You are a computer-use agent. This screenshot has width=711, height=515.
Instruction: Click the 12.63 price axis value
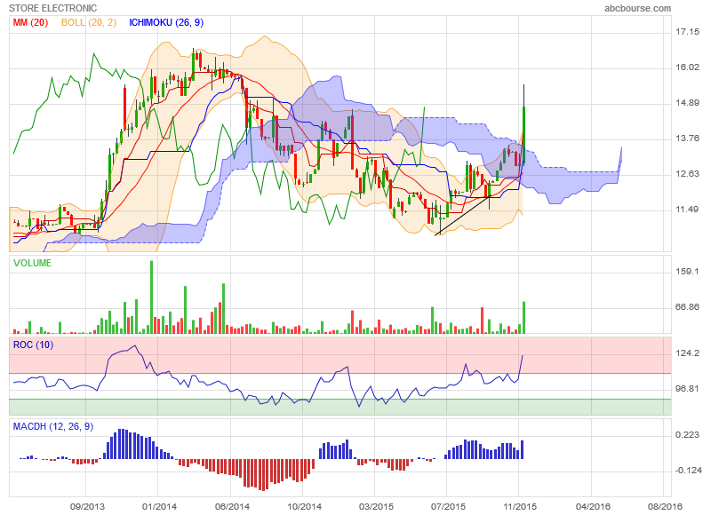click(687, 174)
